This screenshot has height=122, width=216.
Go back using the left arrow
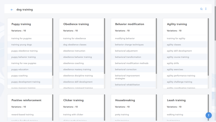pos(12,10)
